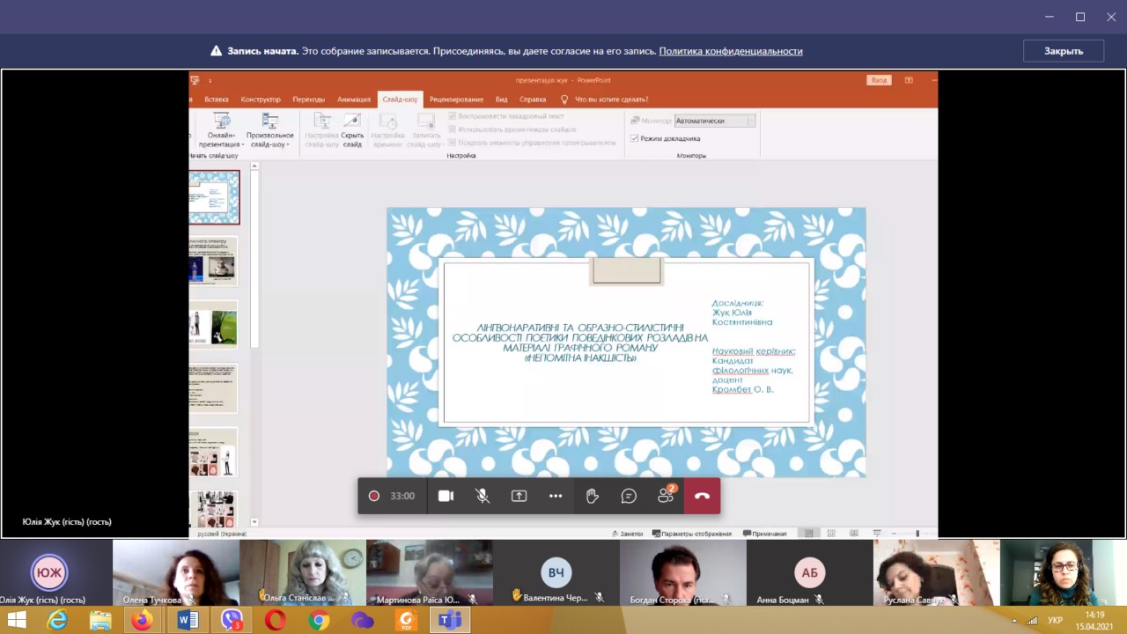Open the share content tray
The height and width of the screenshot is (634, 1127).
click(x=519, y=496)
